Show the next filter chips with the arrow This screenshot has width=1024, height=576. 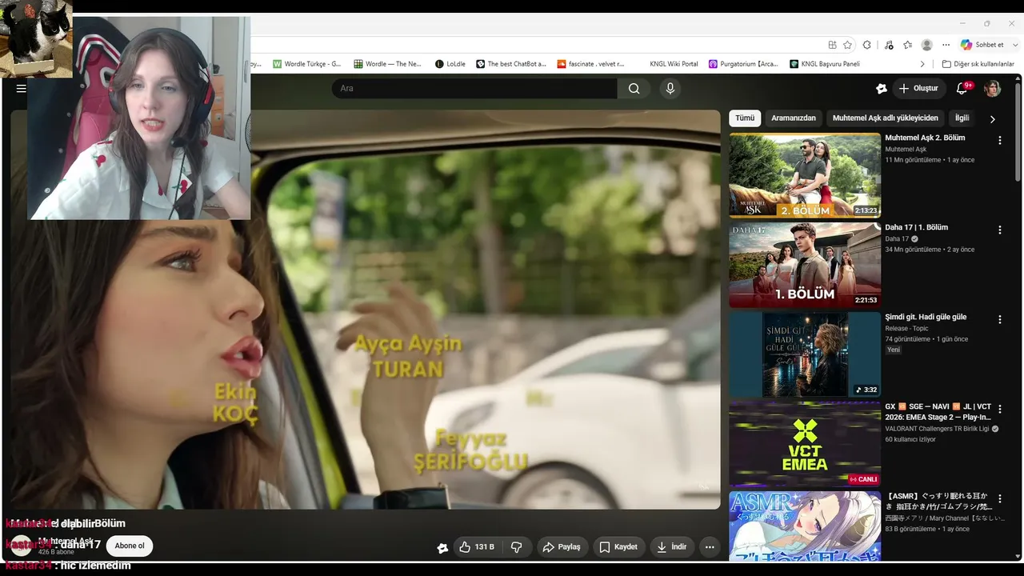(992, 118)
